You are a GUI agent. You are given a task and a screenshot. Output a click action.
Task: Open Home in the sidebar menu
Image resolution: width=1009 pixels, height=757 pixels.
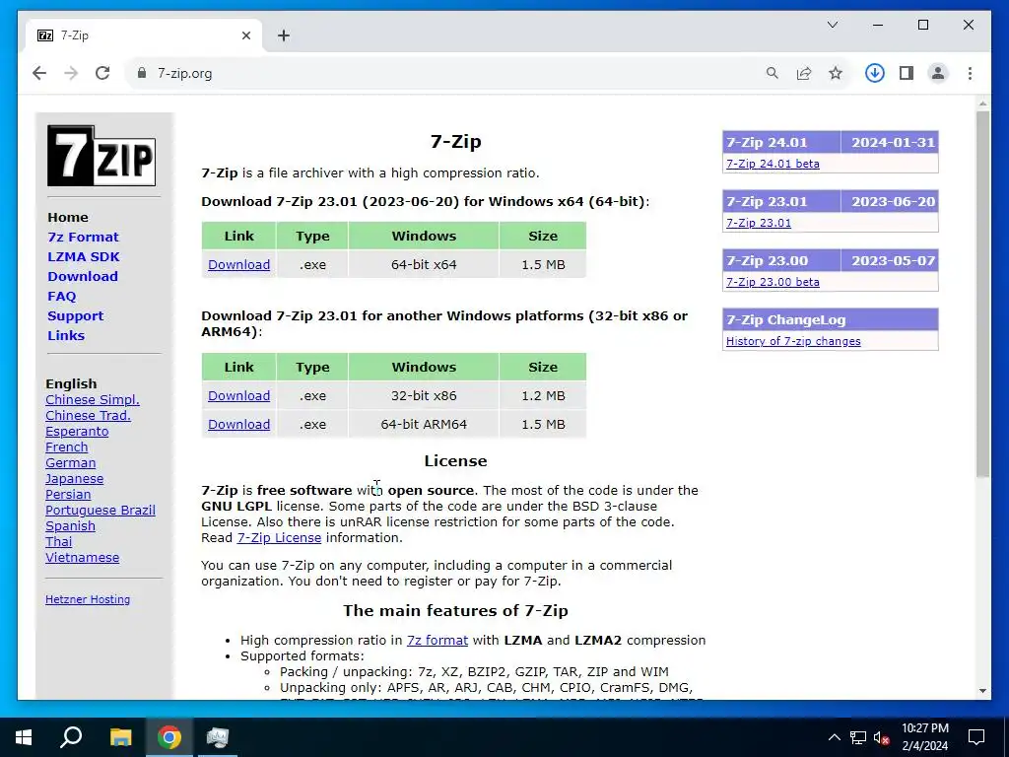[x=68, y=218]
